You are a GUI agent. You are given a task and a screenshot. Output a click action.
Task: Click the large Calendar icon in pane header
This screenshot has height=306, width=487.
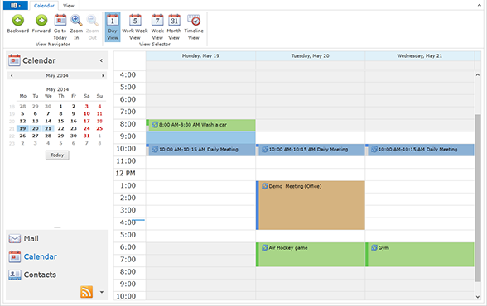coord(14,60)
